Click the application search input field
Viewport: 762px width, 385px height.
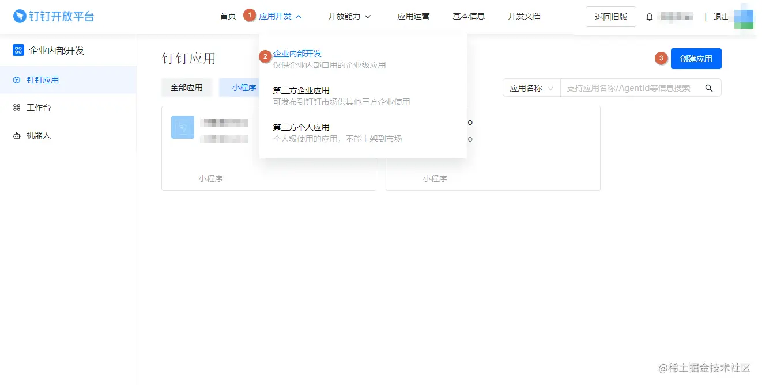(628, 87)
